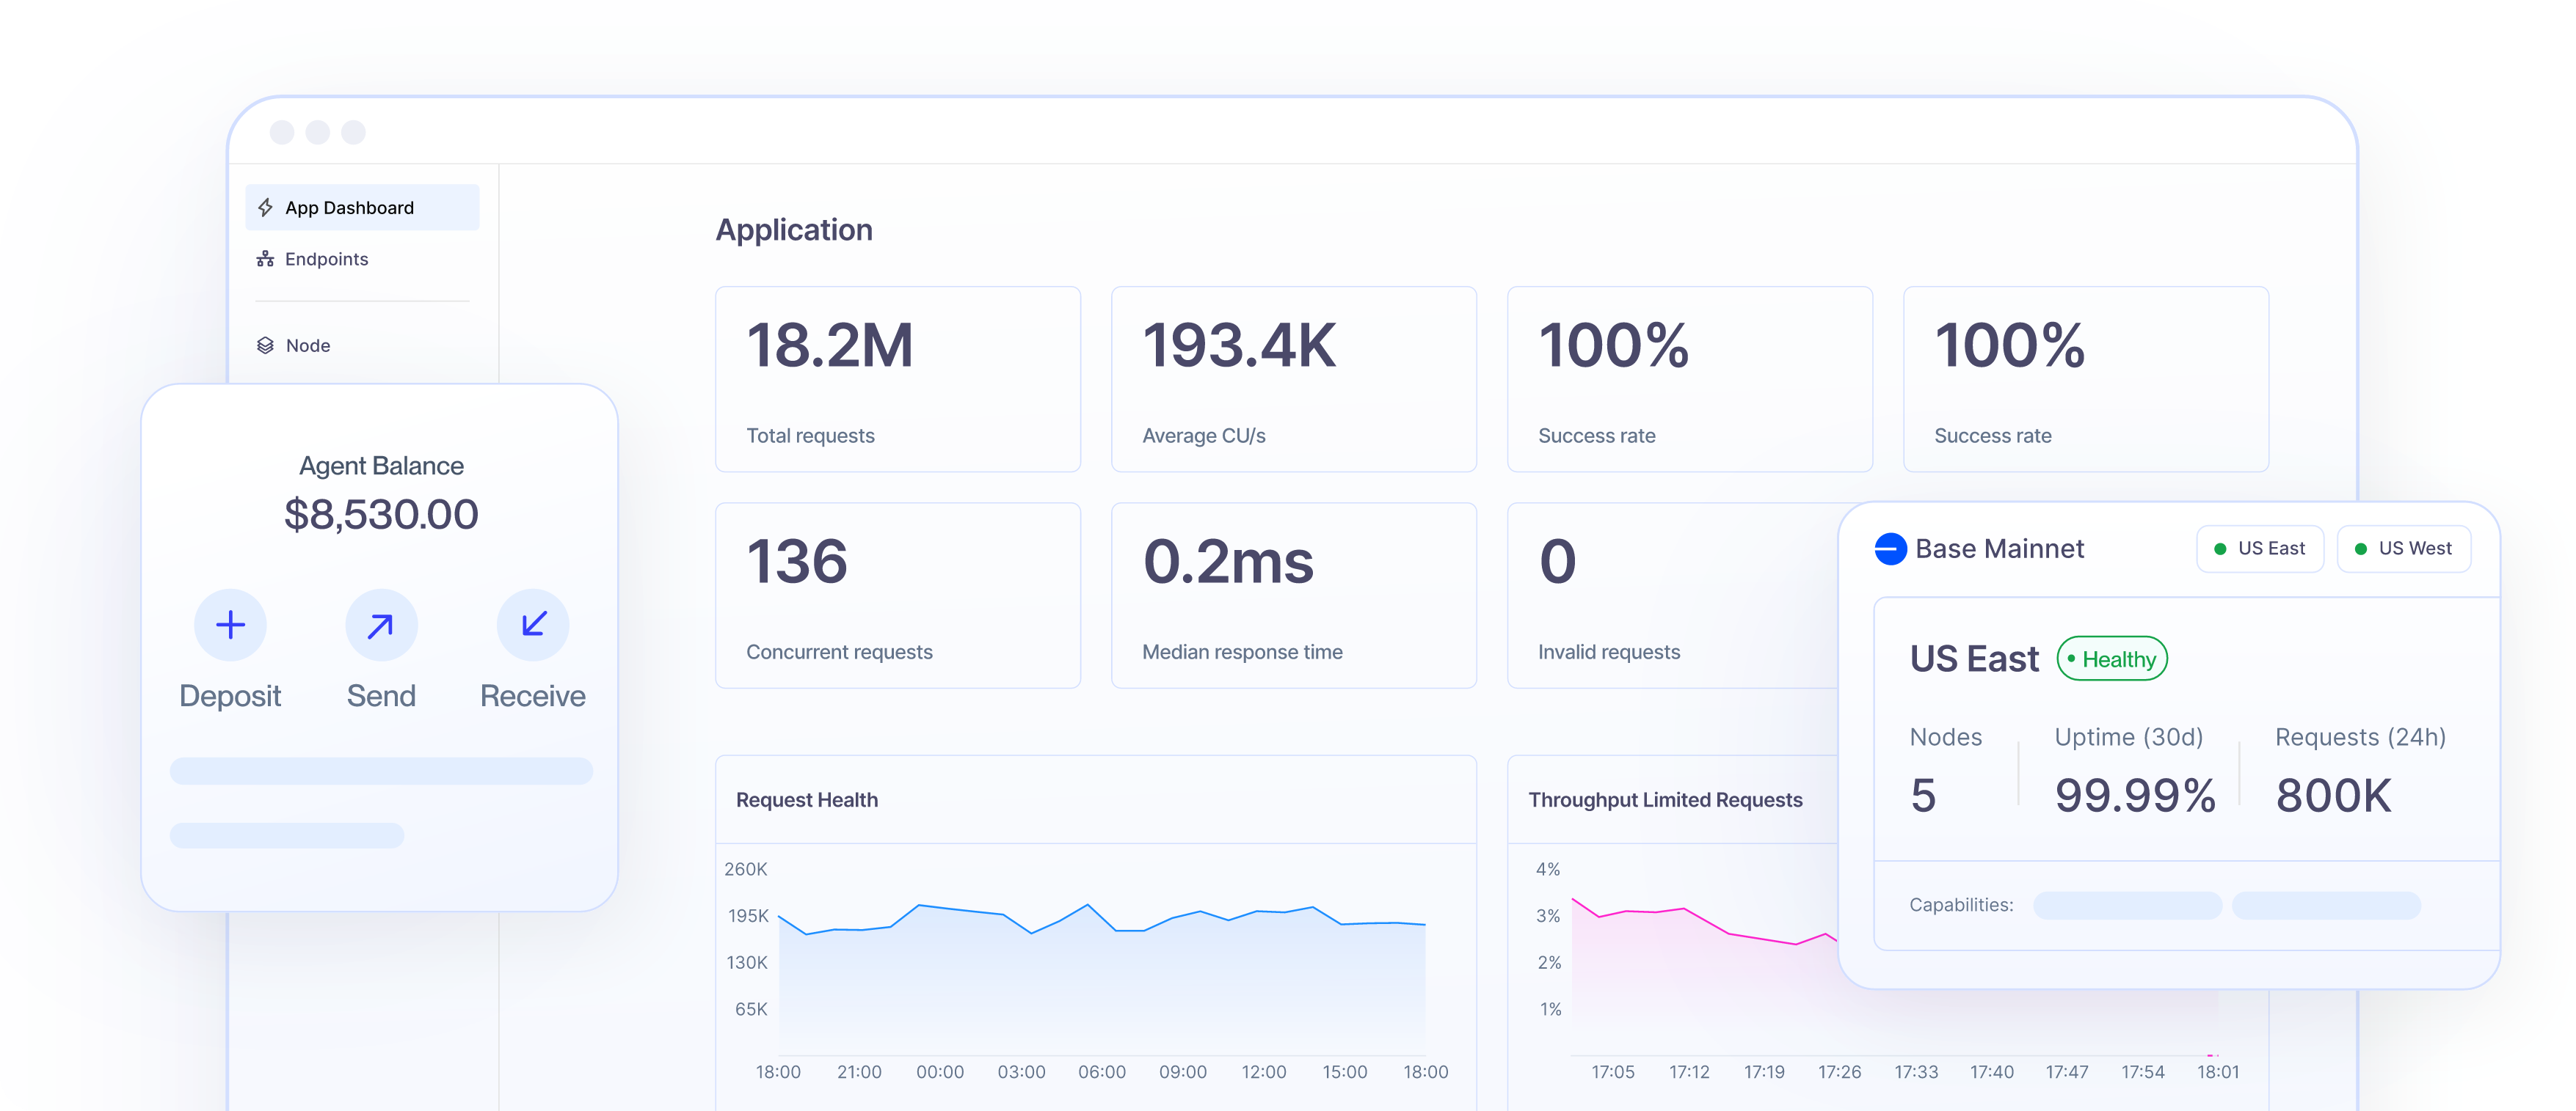Click the 17:47 time axis label
This screenshot has width=2576, height=1111.
click(2067, 1072)
